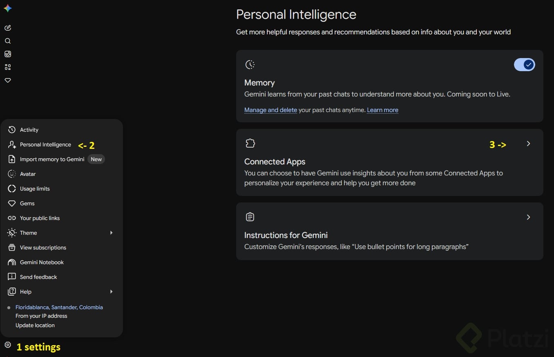Expand Instructions for Gemini chevron
The image size is (554, 357).
(528, 217)
